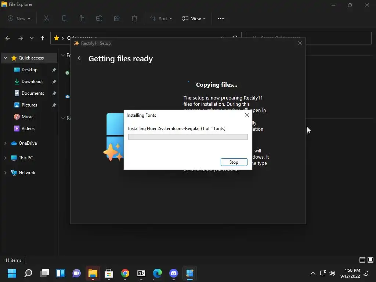Click the Stop button in Installing Fonts dialog
Image resolution: width=376 pixels, height=282 pixels.
point(234,162)
